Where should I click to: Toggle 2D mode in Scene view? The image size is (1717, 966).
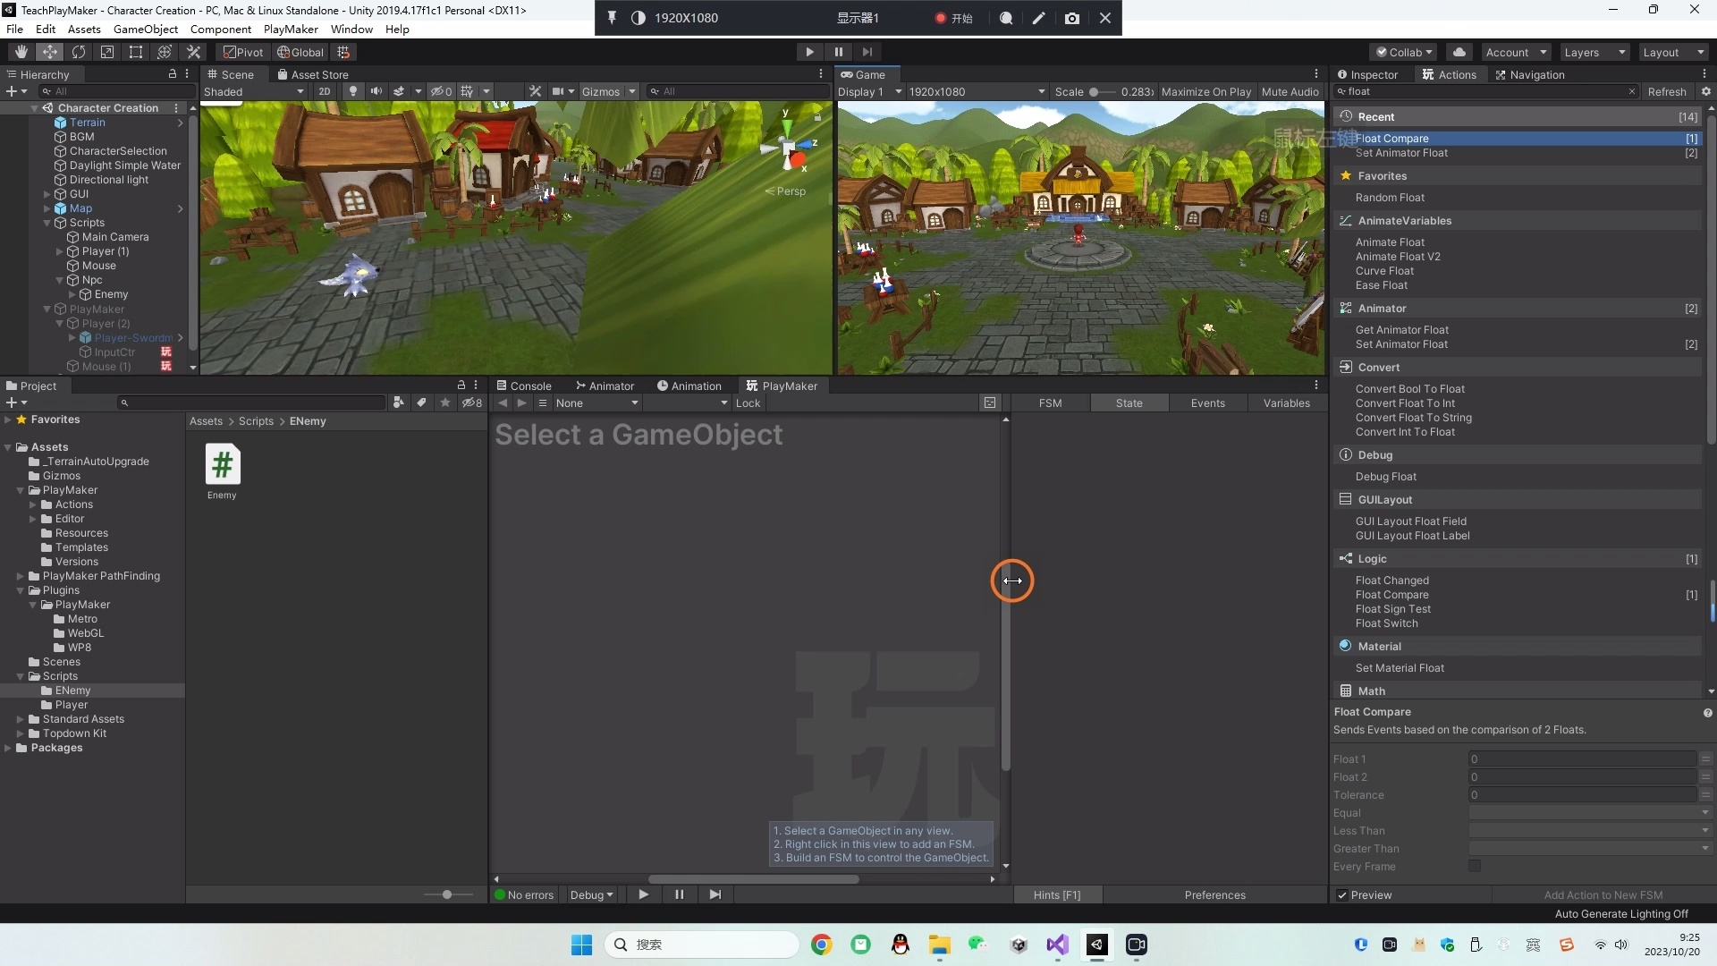coord(325,91)
